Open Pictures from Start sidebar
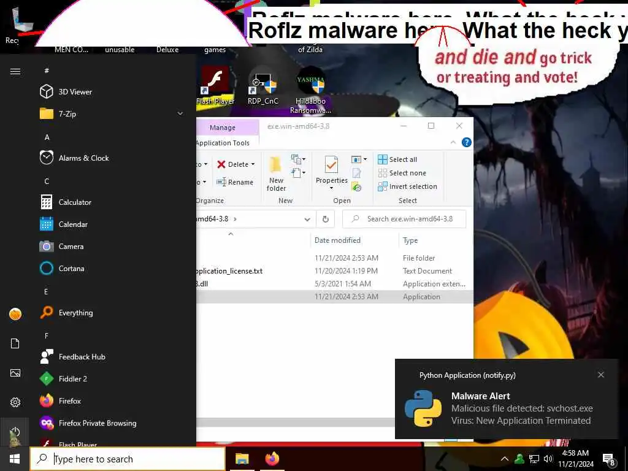 pyautogui.click(x=15, y=373)
